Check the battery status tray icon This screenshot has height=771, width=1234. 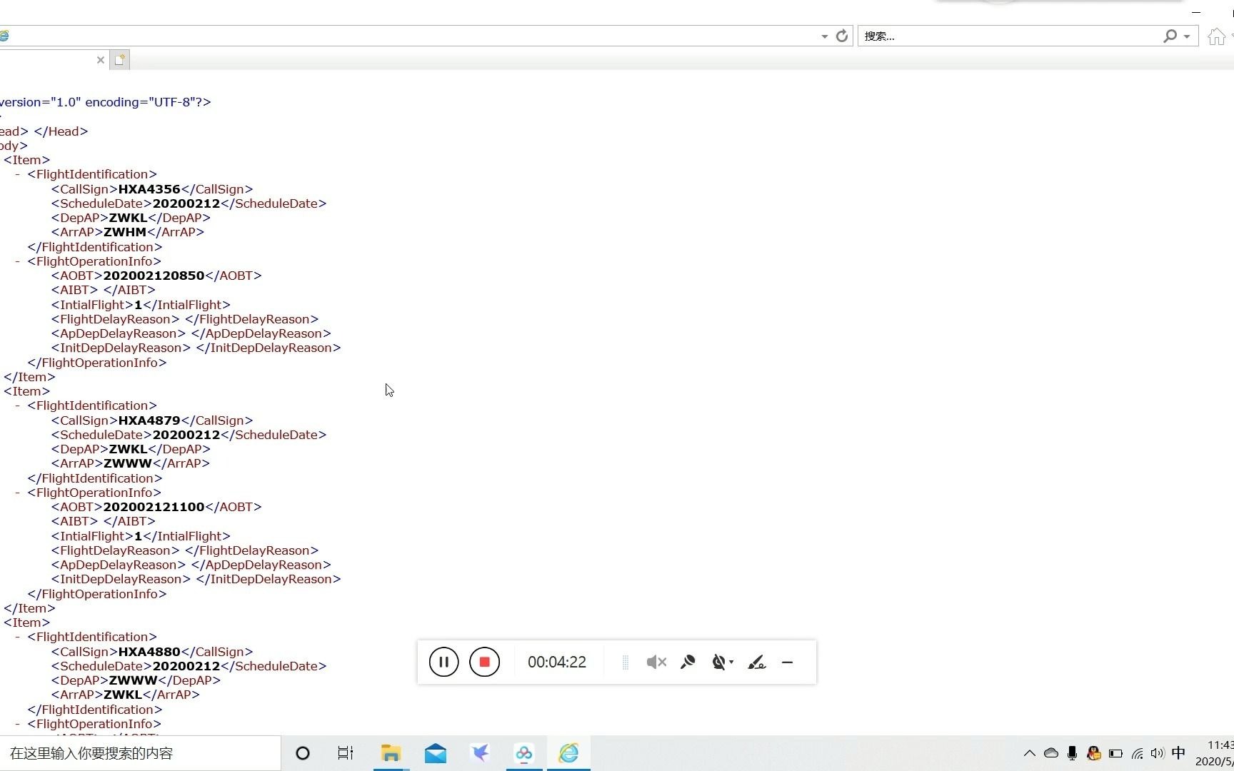[x=1115, y=753]
